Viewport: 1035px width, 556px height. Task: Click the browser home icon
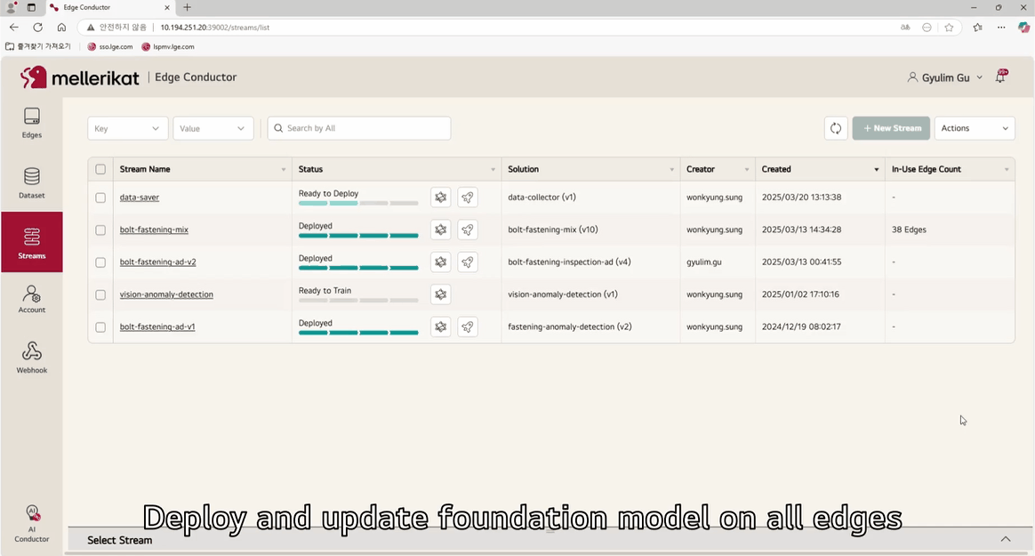[x=61, y=27]
